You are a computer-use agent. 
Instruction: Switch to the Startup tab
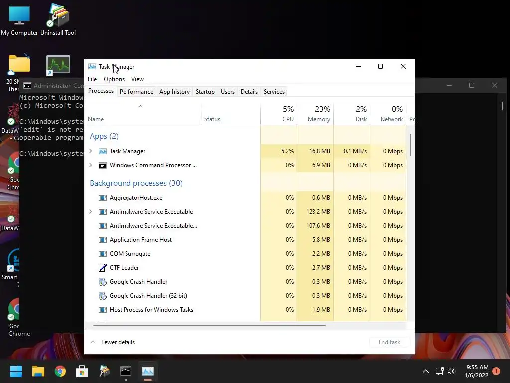tap(205, 92)
